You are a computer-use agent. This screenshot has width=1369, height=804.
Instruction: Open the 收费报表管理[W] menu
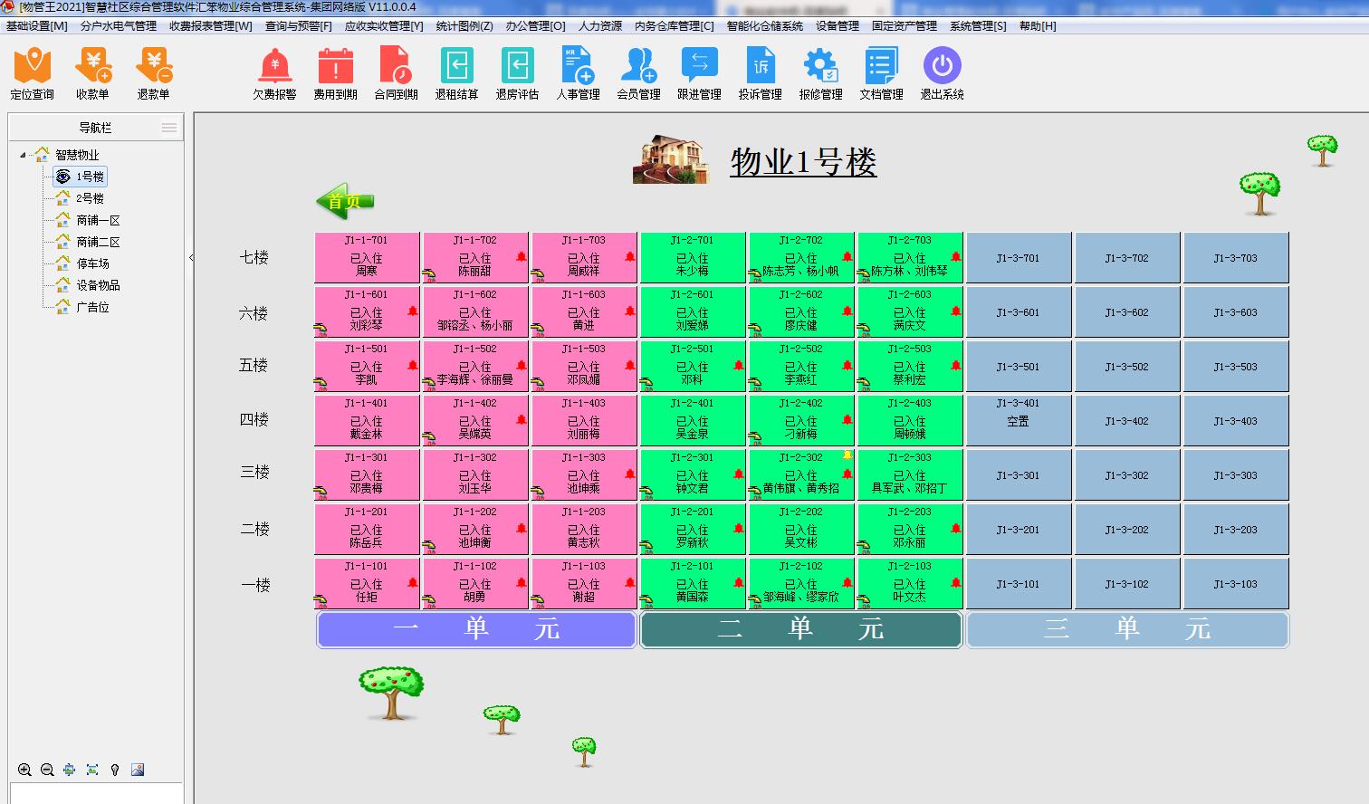211,26
